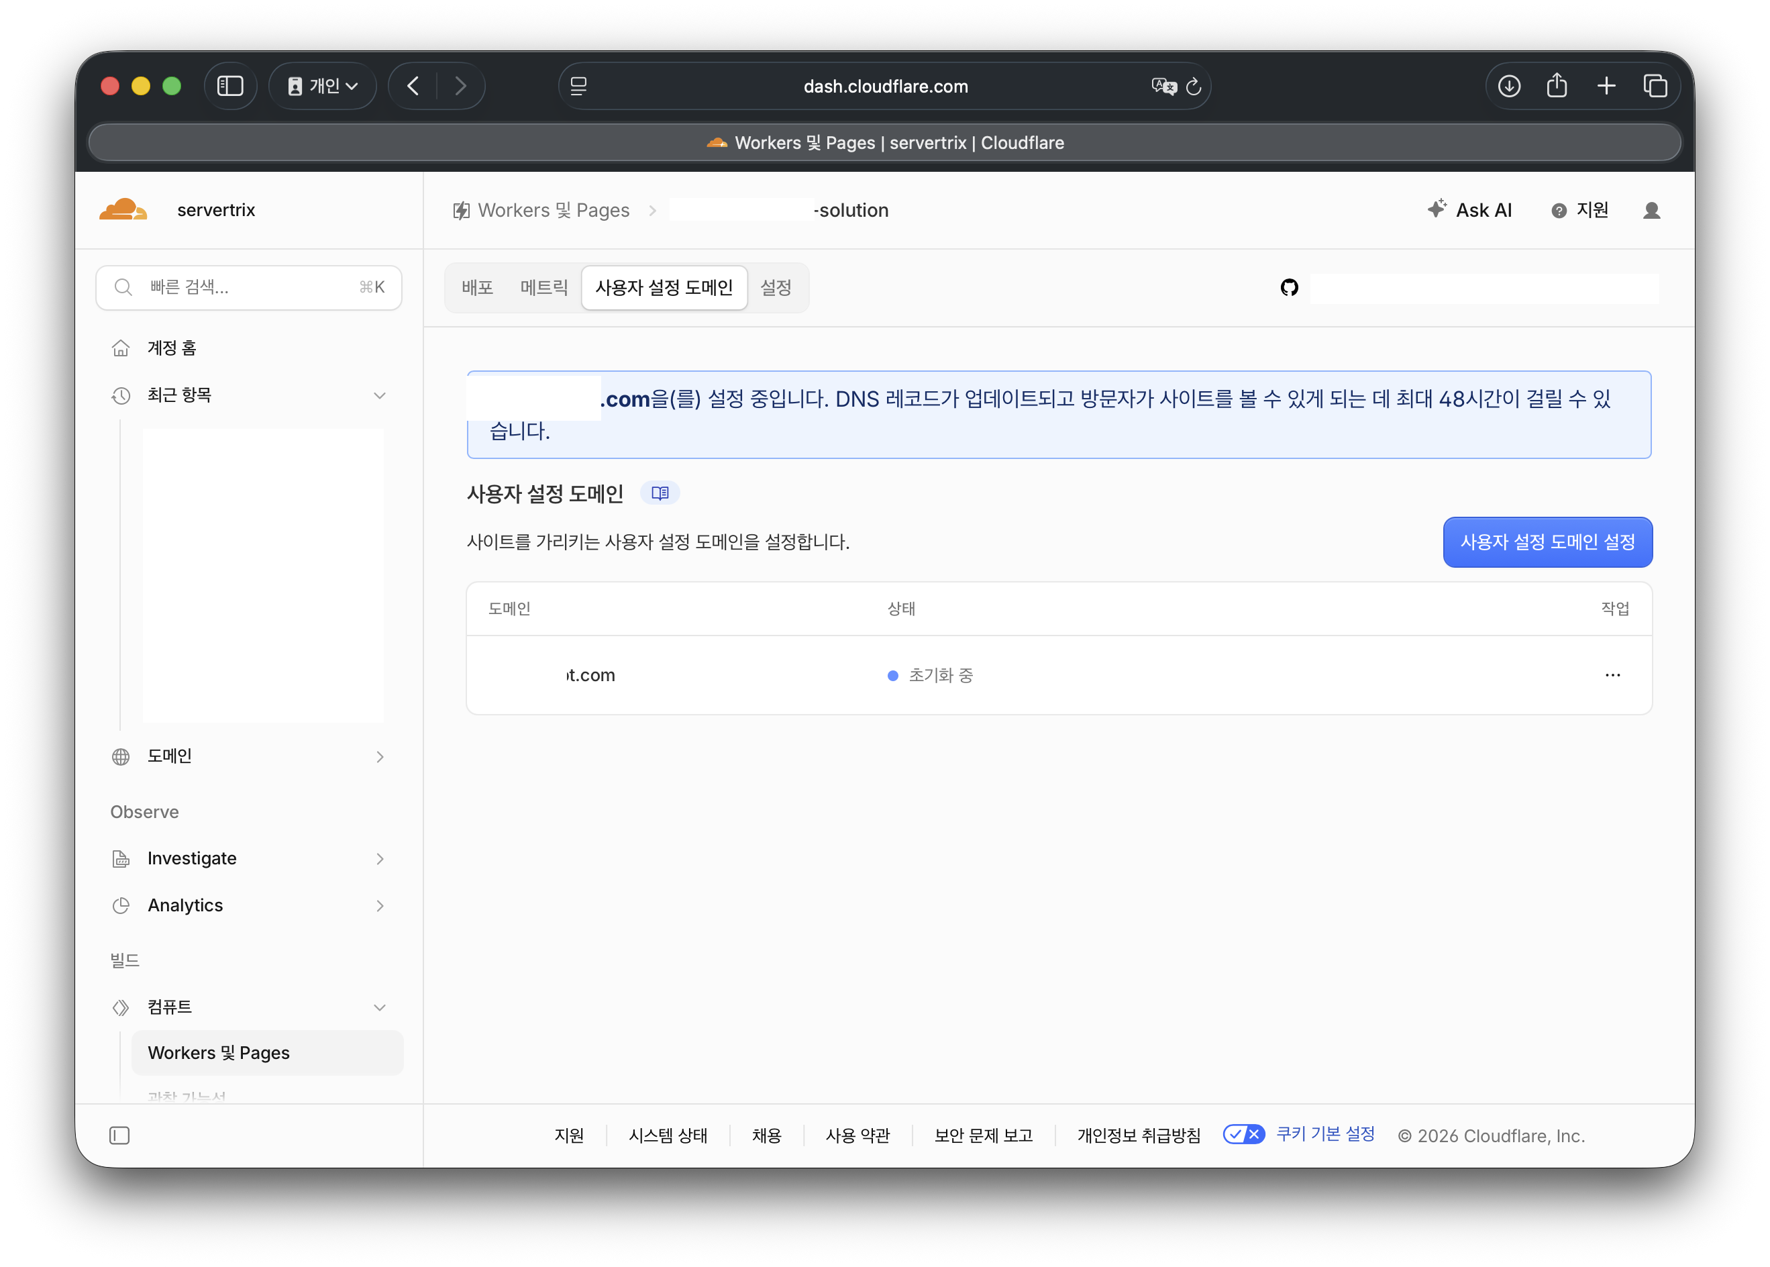Click the servertrix account name

tap(216, 211)
